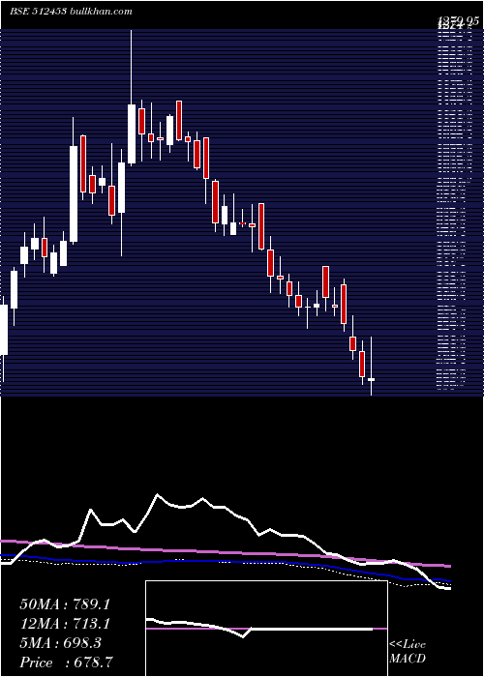Click the tallest white candlestick with long upper wick
The image size is (484, 677).
pos(132,98)
